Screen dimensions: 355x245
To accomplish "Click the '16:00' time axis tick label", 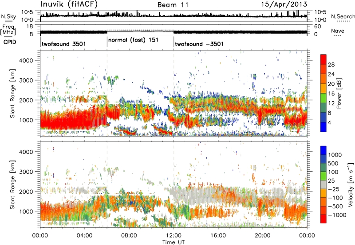I will coord(218,236).
